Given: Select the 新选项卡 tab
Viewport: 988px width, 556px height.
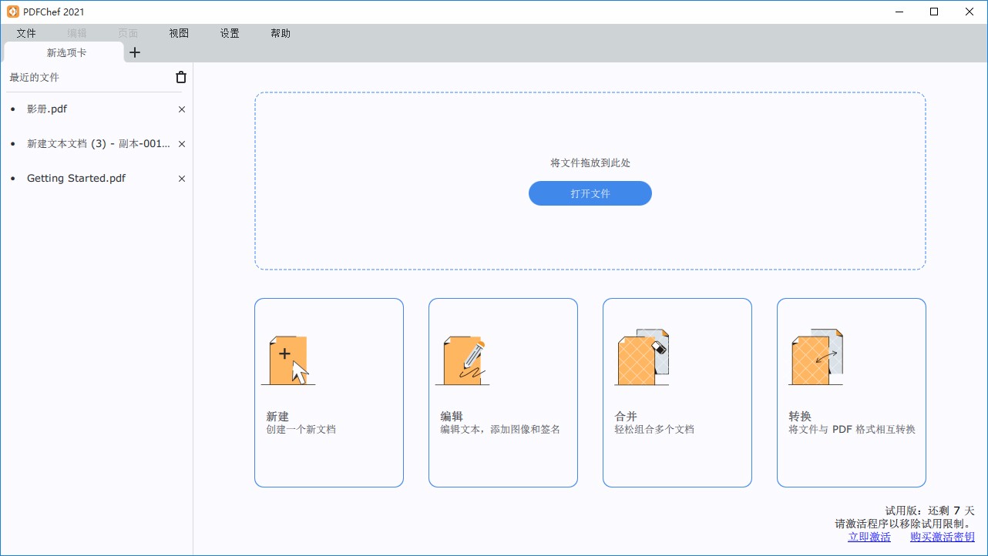Looking at the screenshot, I should click(x=64, y=52).
